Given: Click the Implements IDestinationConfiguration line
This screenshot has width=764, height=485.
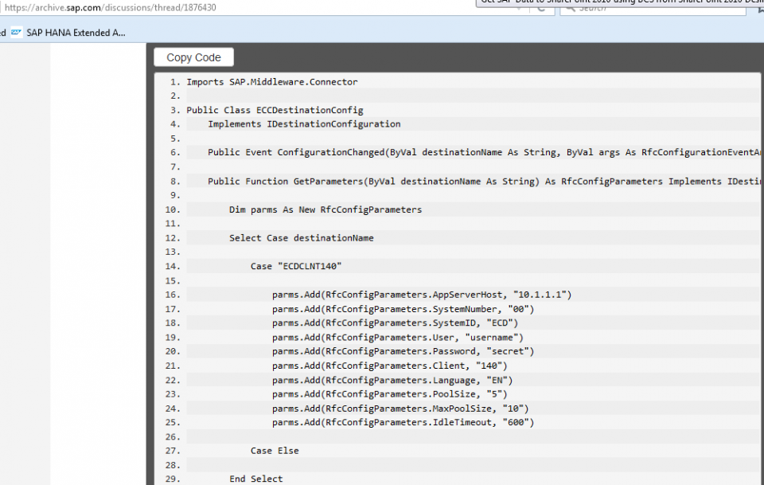Looking at the screenshot, I should point(304,124).
